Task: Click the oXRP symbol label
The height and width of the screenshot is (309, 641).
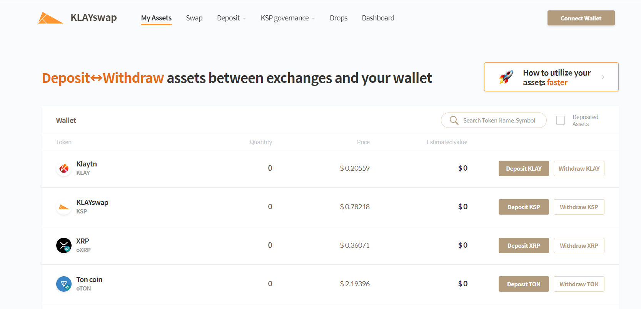Action: click(x=83, y=250)
